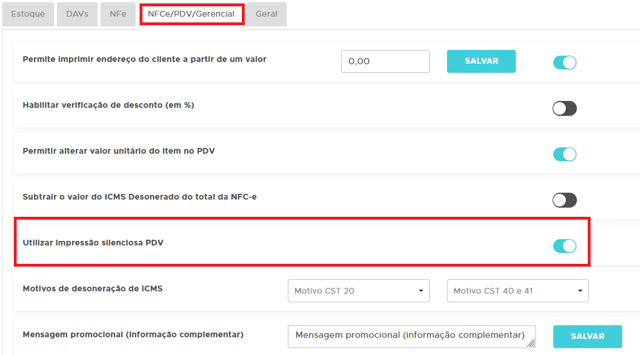This screenshot has height=355, width=640.
Task: Click the 'Motivos de desoneração de ICMS' label
Action: tap(92, 288)
